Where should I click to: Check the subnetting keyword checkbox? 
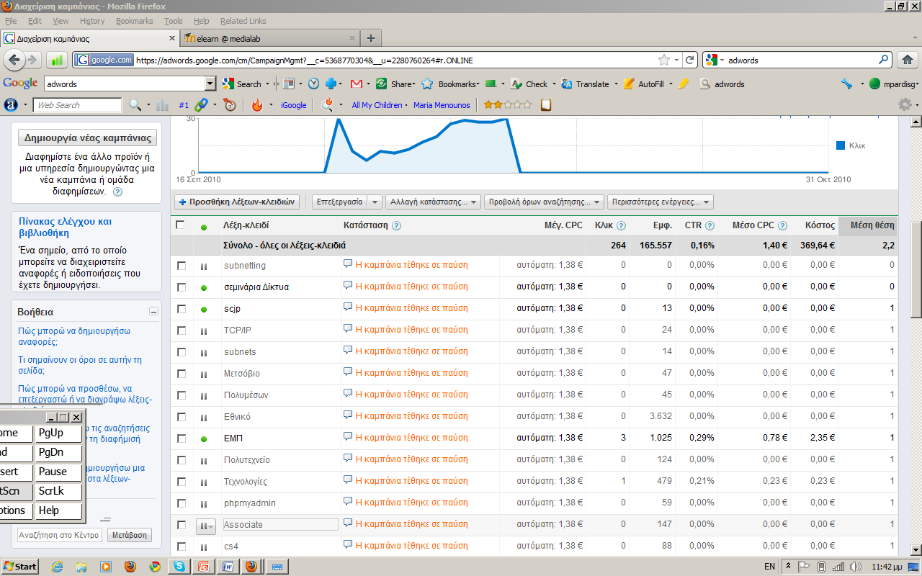pos(182,266)
